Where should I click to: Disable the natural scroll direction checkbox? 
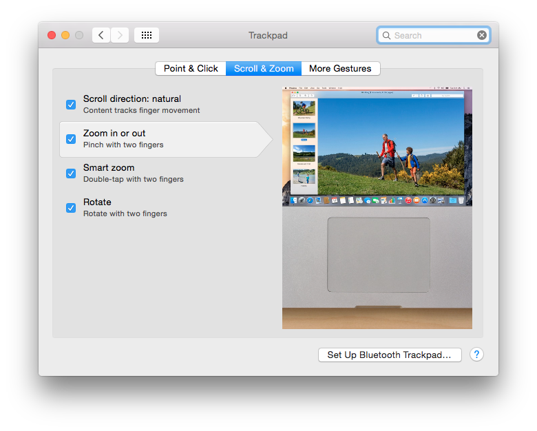point(71,105)
